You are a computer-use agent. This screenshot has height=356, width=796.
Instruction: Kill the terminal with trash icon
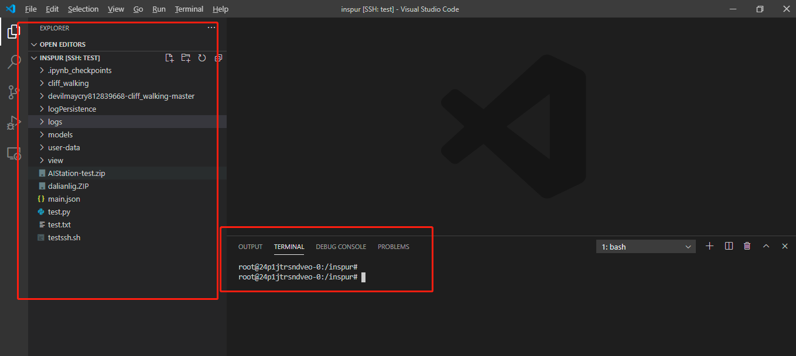tap(747, 246)
